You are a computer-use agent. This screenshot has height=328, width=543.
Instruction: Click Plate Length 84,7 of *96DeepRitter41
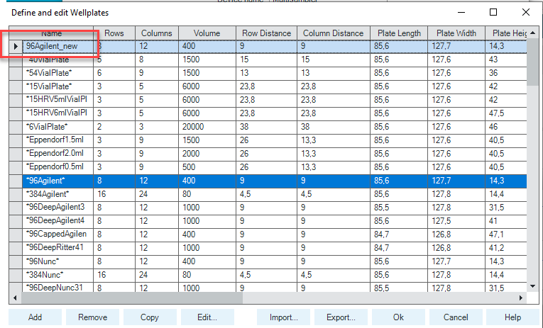[x=399, y=249]
